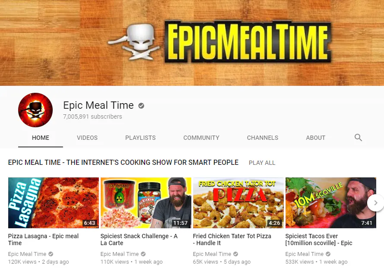The height and width of the screenshot is (271, 384).
Task: Click the skull and knives banner logo
Action: click(134, 42)
